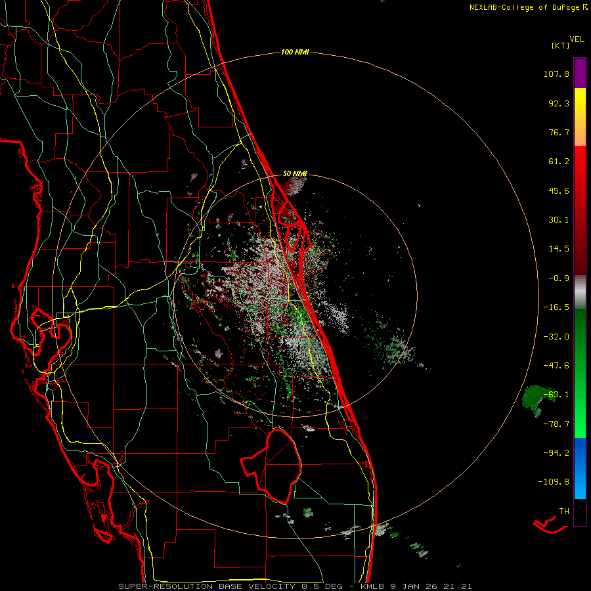The width and height of the screenshot is (591, 591).
Task: Click the NEXLAB-College of DuPage label
Action: (524, 7)
